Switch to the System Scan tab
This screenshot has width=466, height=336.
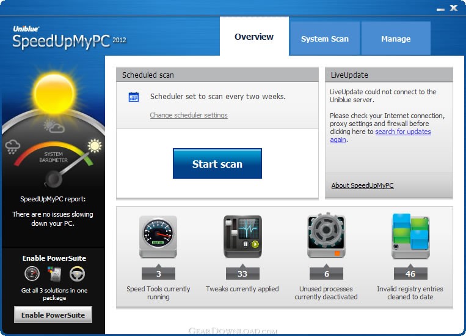[x=324, y=39]
